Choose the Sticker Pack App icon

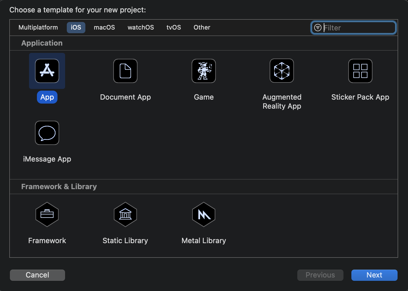pos(360,71)
